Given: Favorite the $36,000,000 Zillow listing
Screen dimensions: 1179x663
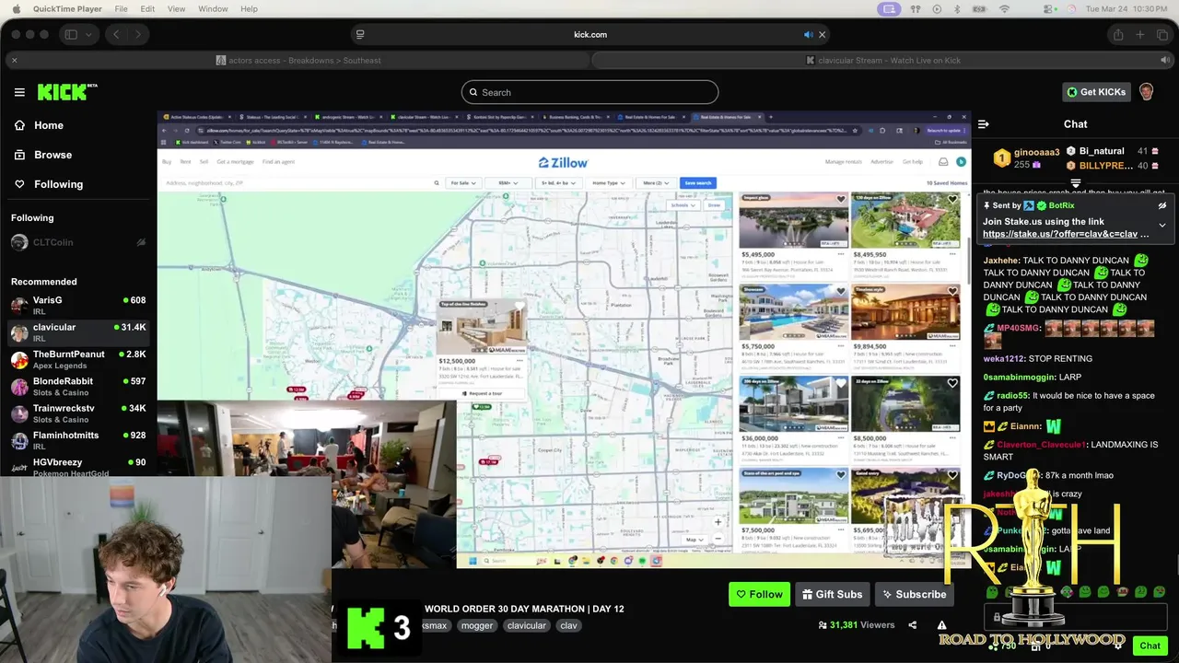Looking at the screenshot, I should click(840, 383).
